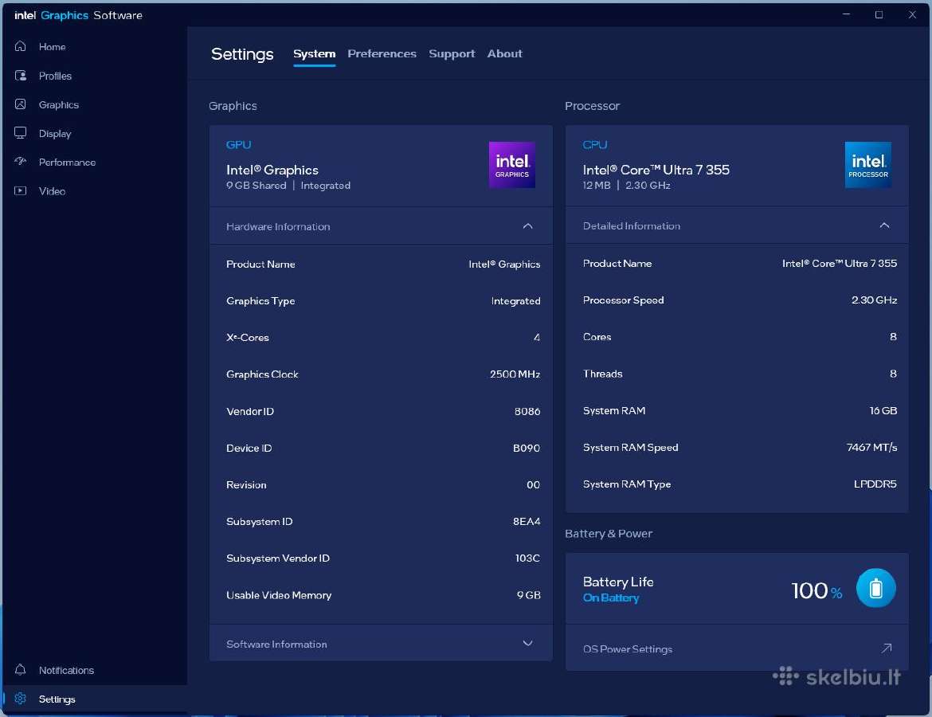Viewport: 932px width, 717px height.
Task: Minimize the Intel Graphics Software window
Action: 847,14
